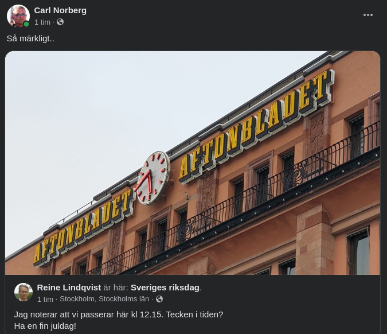Click the shared text about kl 12.15
This screenshot has height=334, width=387.
pos(119,314)
